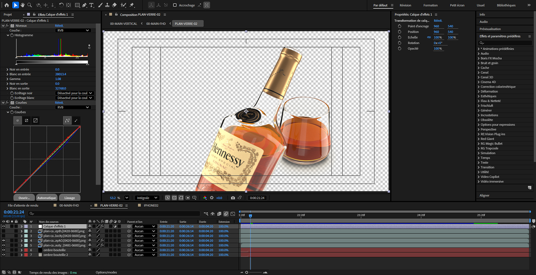Hide the plan-ca...auty layer 5
This screenshot has height=275, width=536.
click(3, 246)
